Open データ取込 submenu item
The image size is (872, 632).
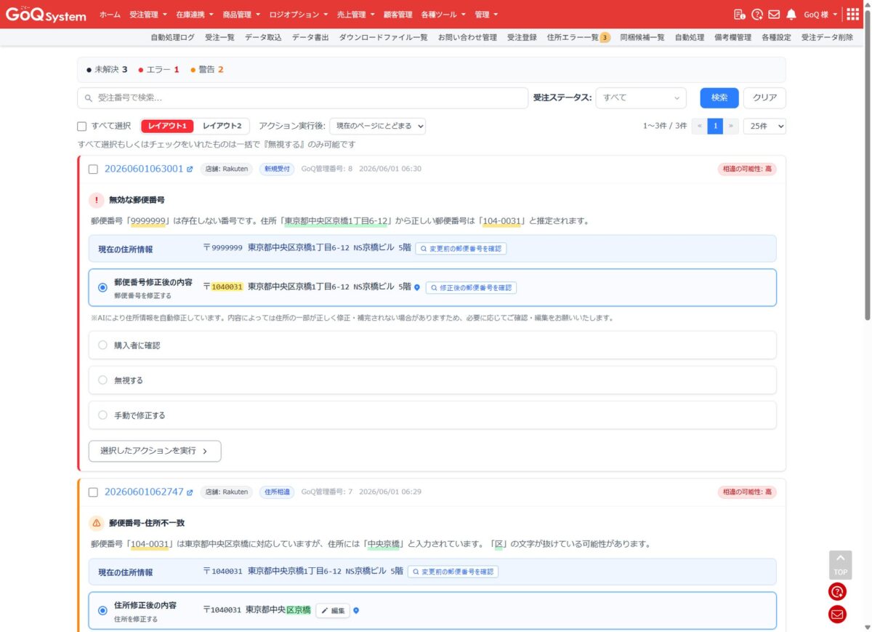(x=263, y=37)
